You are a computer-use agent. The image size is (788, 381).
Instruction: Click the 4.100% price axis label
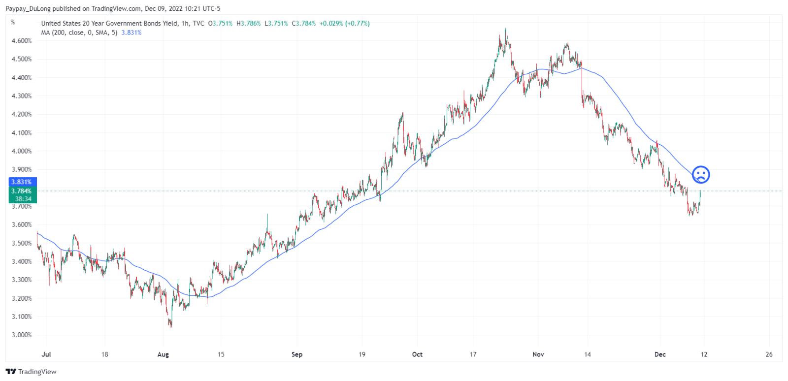click(x=22, y=133)
